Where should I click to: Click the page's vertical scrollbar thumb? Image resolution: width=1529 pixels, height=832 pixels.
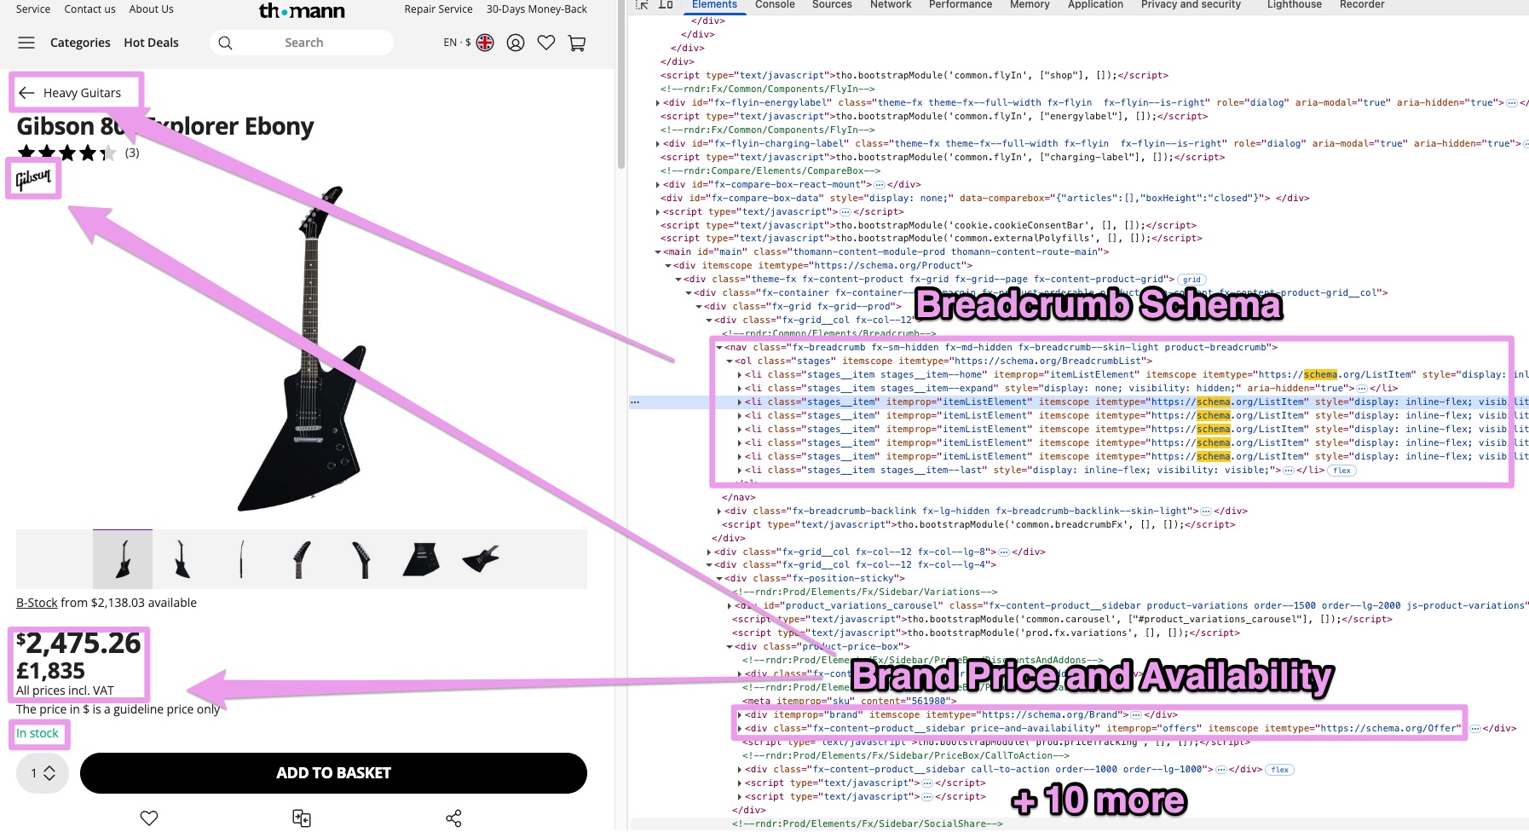click(x=621, y=85)
